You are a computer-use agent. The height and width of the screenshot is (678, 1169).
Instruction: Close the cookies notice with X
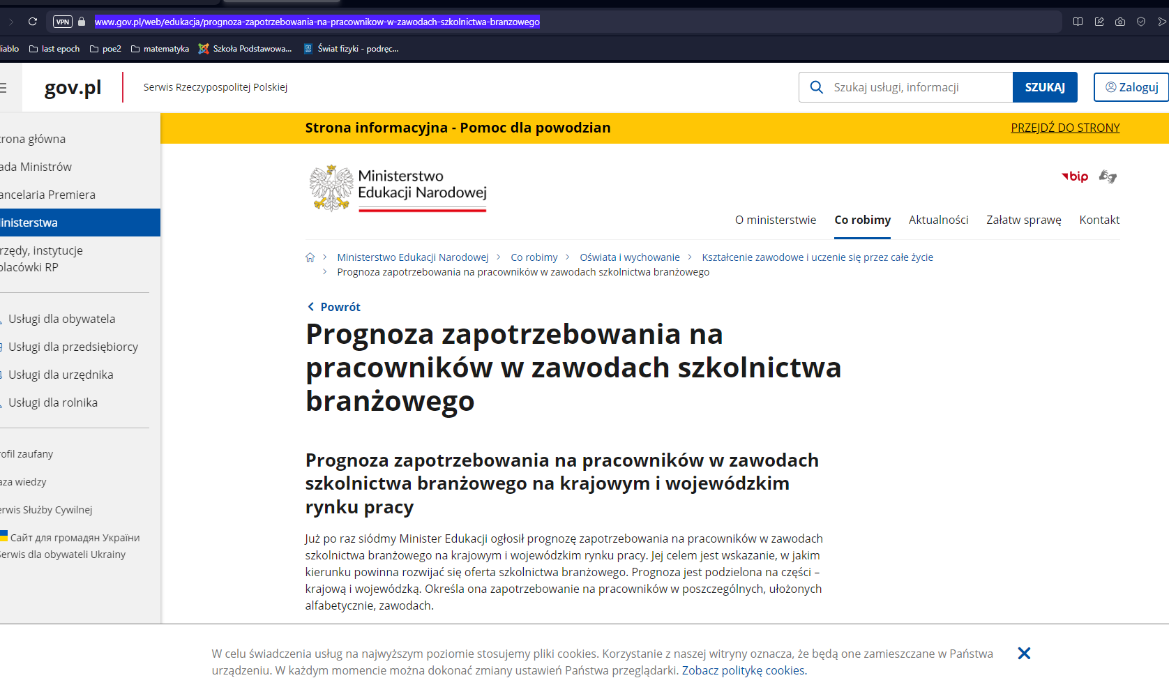point(1023,654)
